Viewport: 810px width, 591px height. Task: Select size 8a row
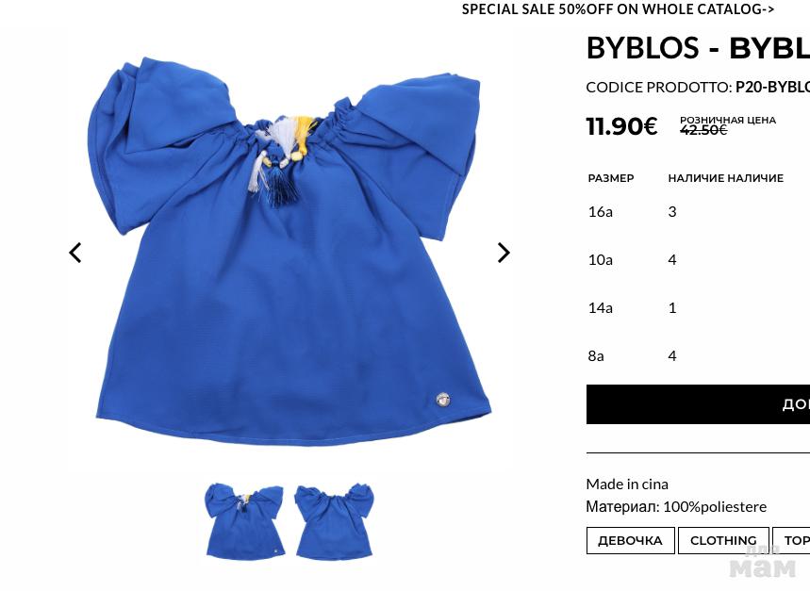[x=698, y=356]
